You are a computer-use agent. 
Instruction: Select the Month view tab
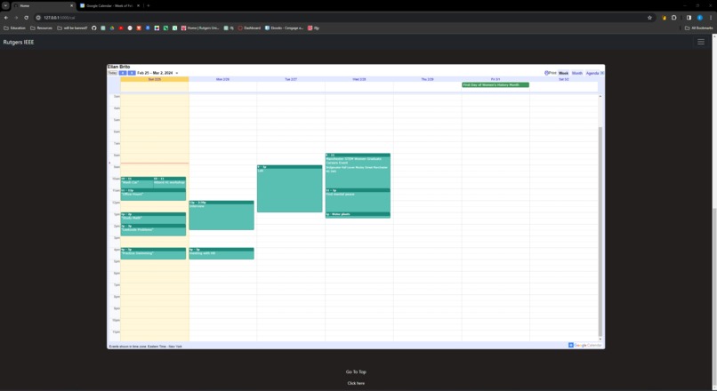pyautogui.click(x=577, y=73)
